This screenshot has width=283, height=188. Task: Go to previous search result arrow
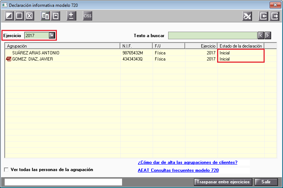[x=261, y=36]
